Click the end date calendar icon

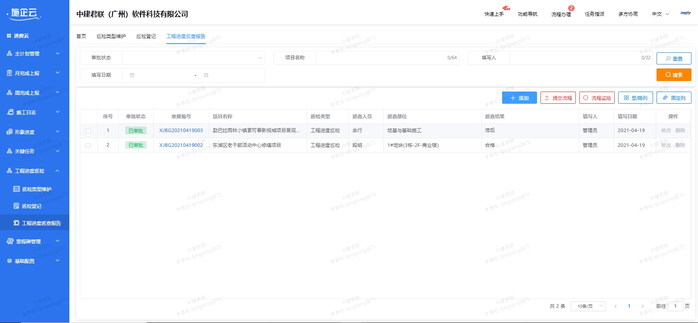point(206,75)
